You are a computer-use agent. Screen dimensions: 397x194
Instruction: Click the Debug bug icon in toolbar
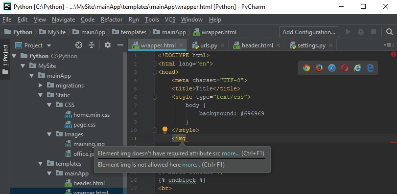tap(361, 32)
